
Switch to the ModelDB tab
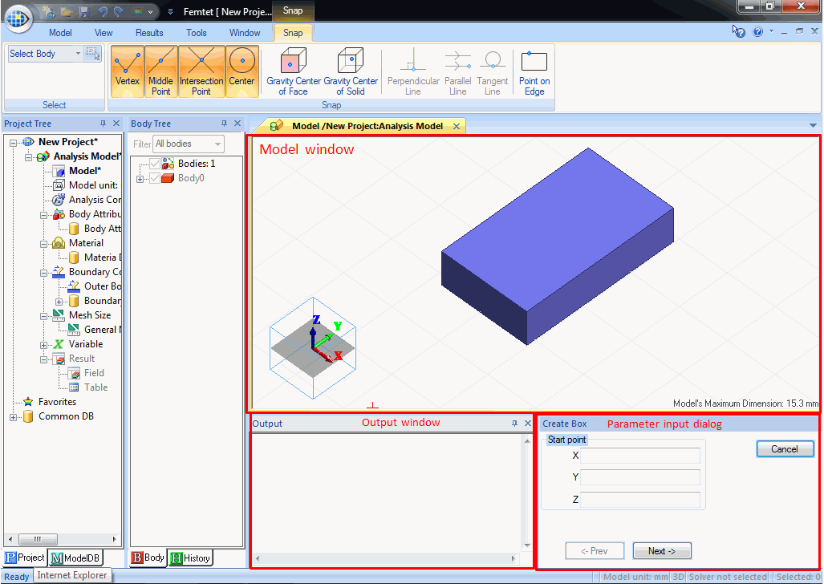coord(75,558)
